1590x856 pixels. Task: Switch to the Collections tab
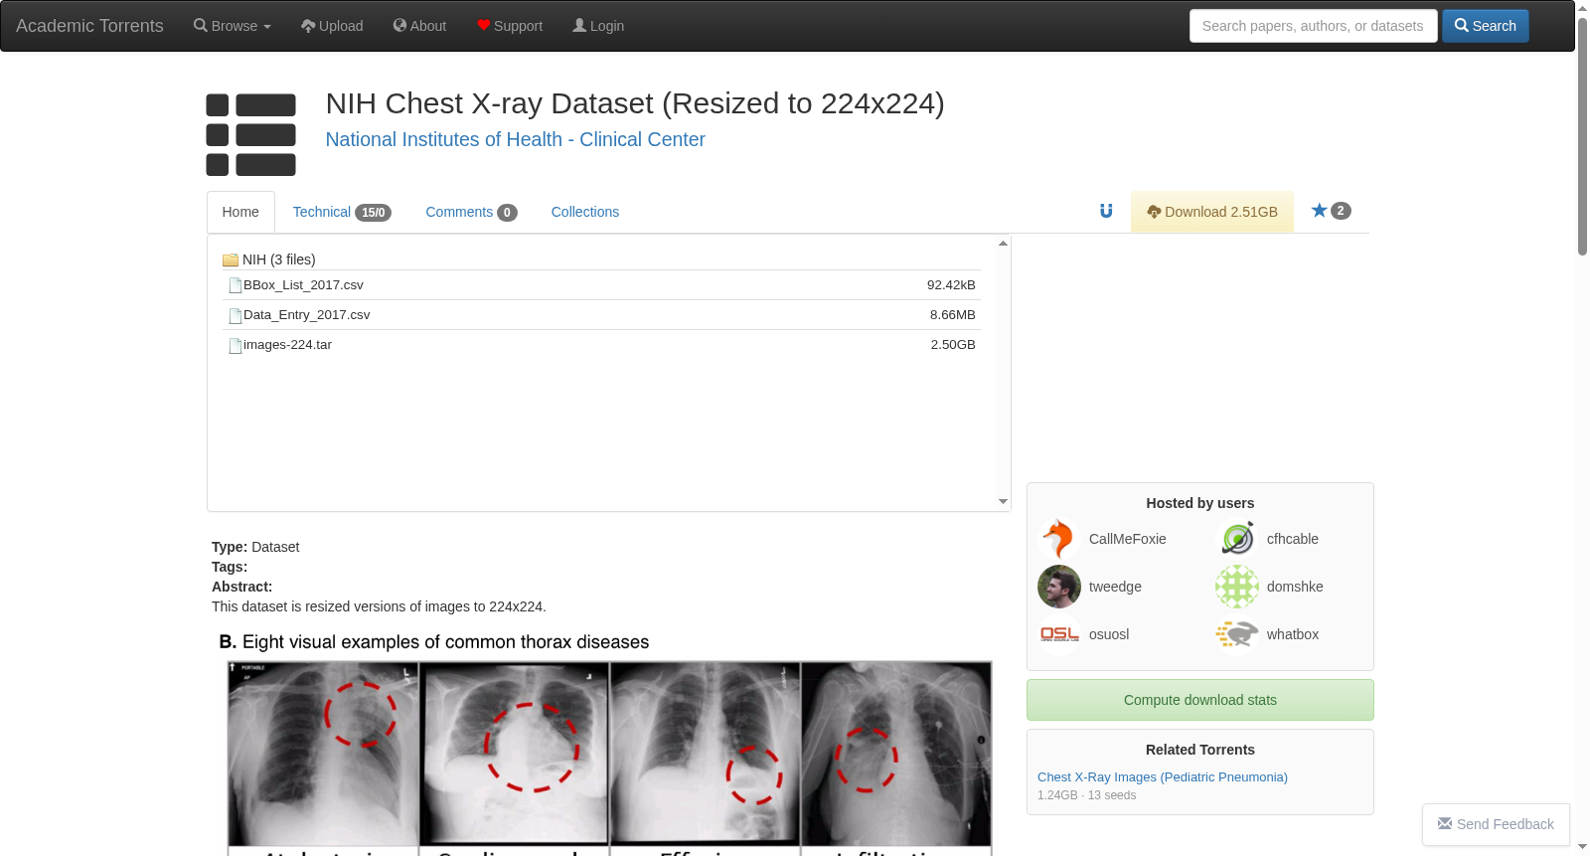tap(585, 212)
